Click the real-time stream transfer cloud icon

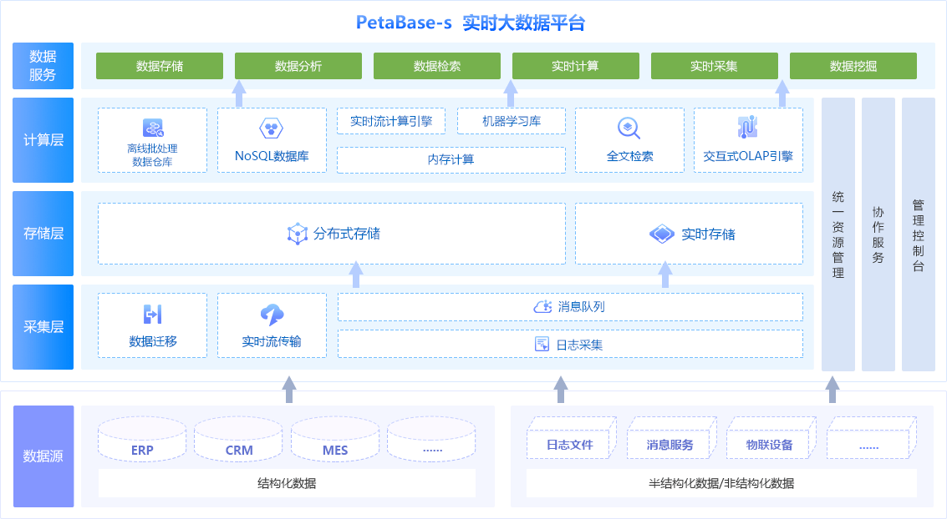point(272,315)
